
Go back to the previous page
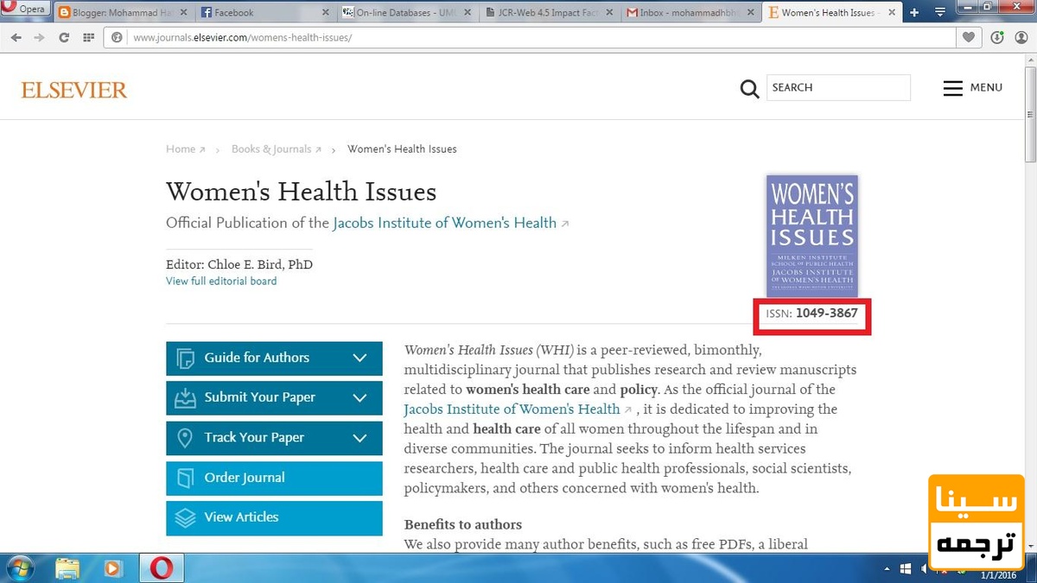(16, 38)
